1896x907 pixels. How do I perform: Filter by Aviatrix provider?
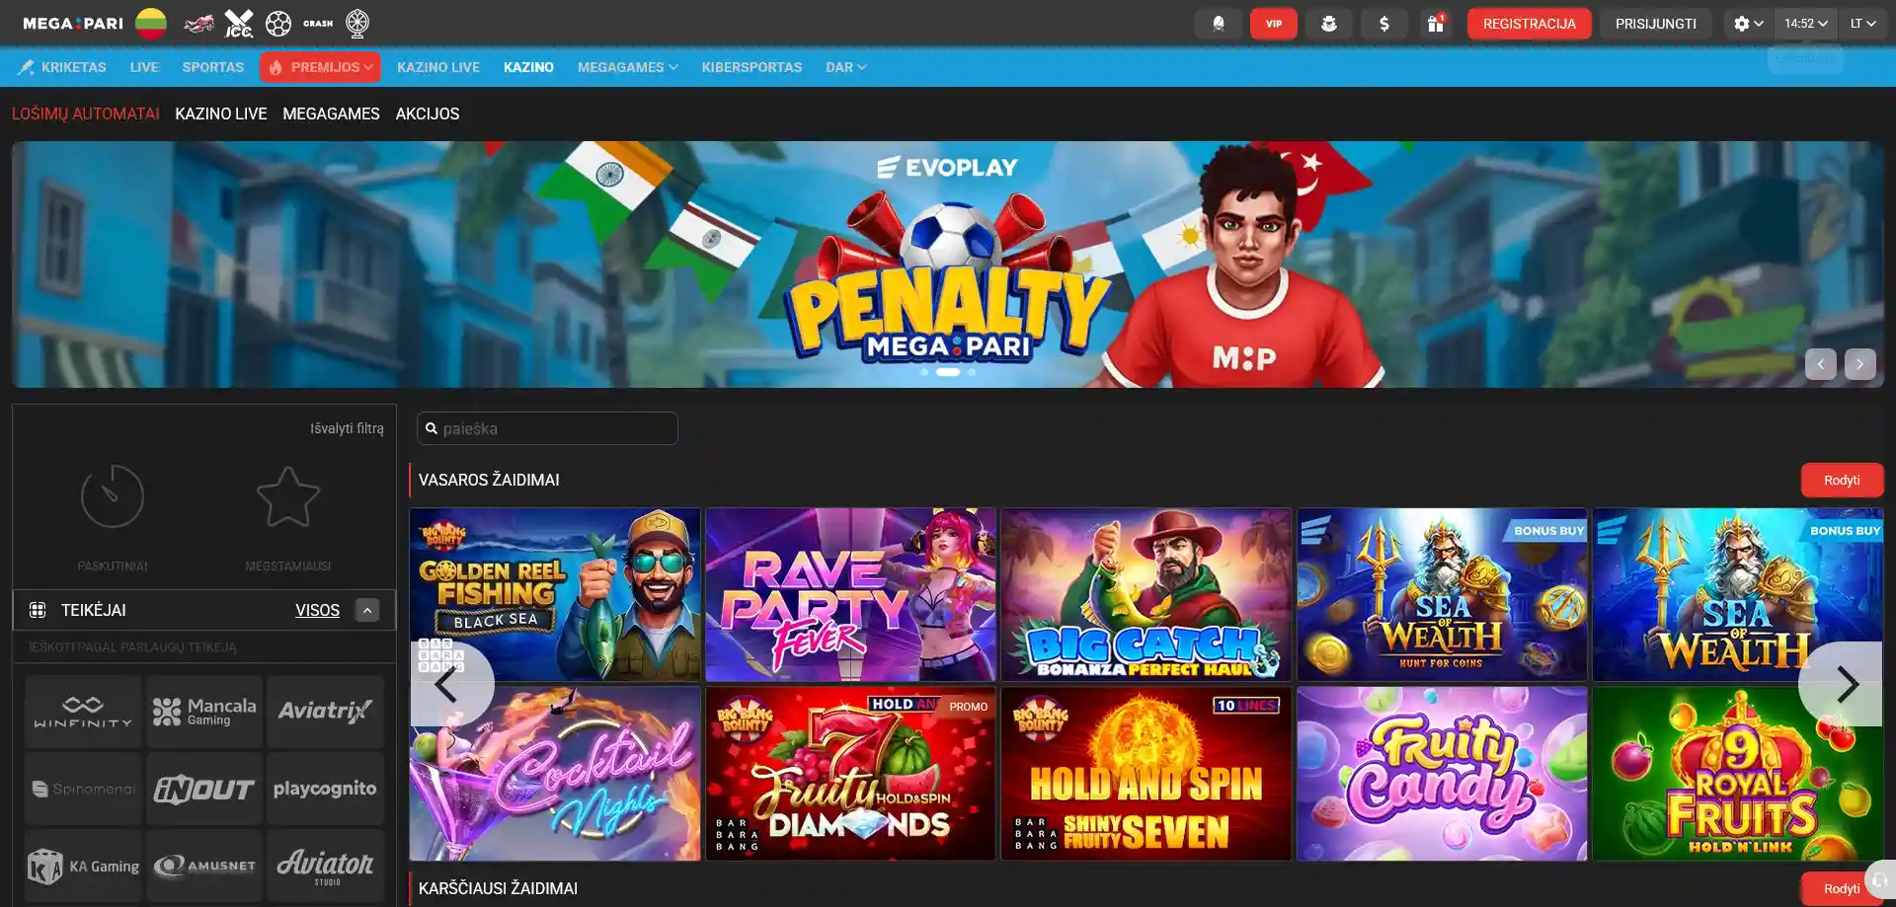(325, 712)
